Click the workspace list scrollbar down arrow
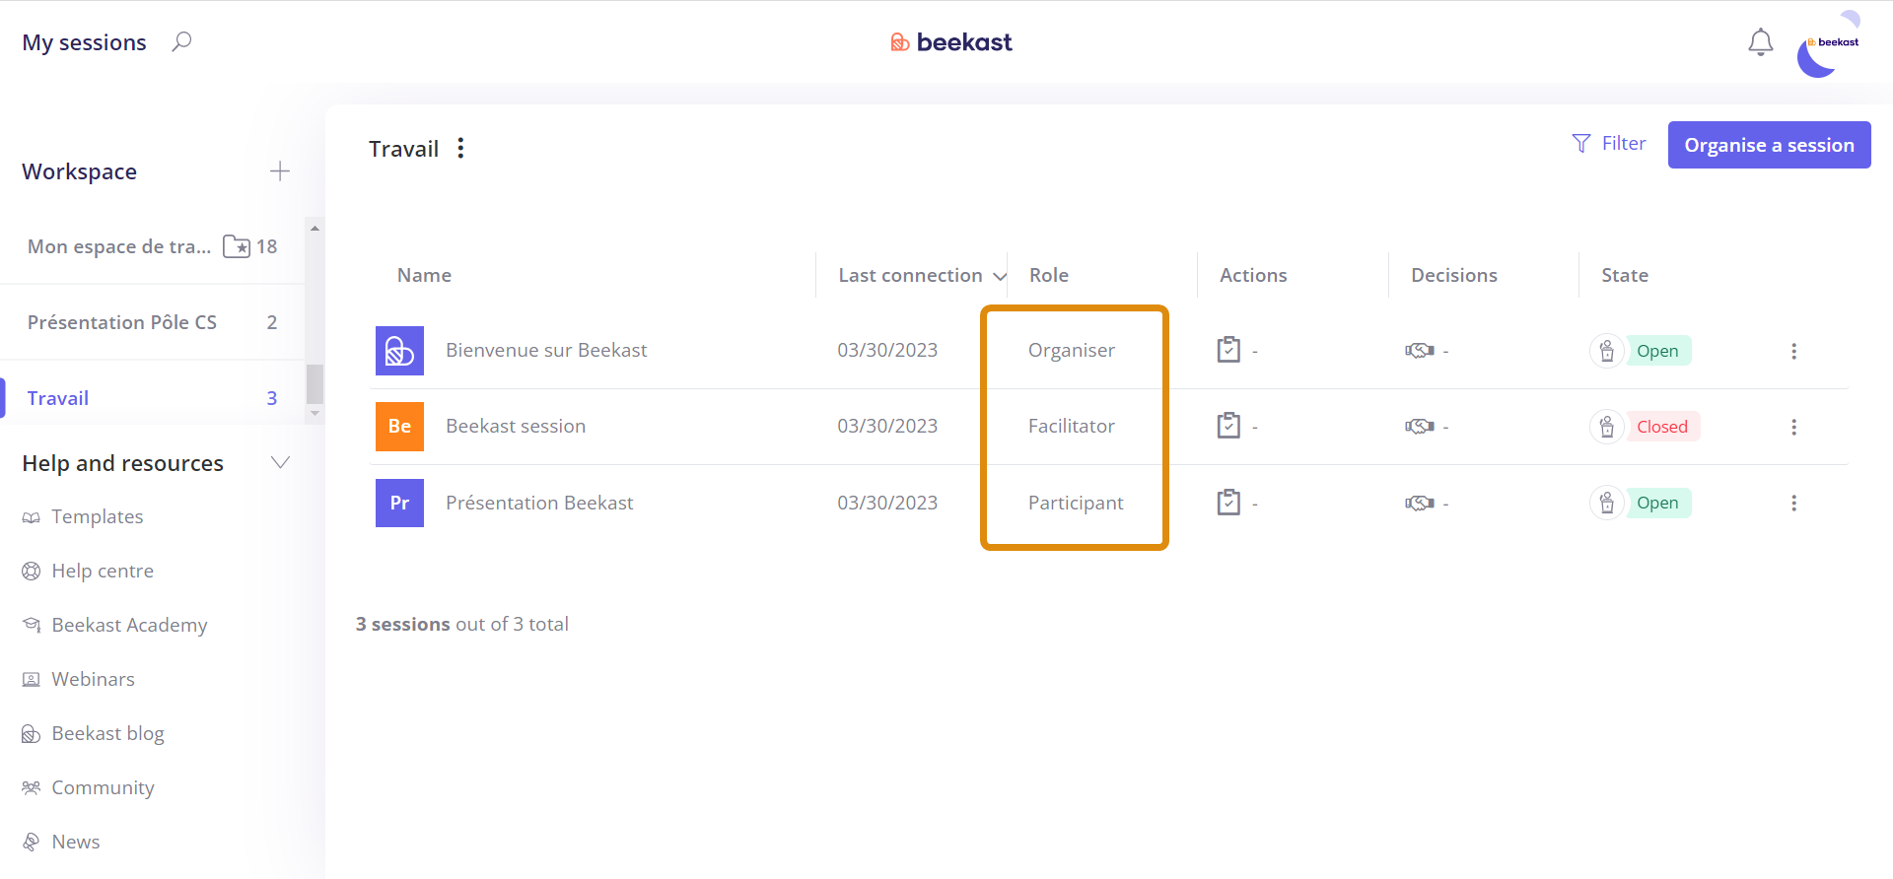Screen dimensions: 1893x879 pos(315,414)
